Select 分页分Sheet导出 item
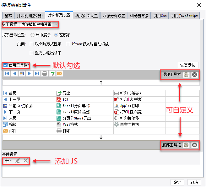The image size is (206, 187). tap(85, 118)
